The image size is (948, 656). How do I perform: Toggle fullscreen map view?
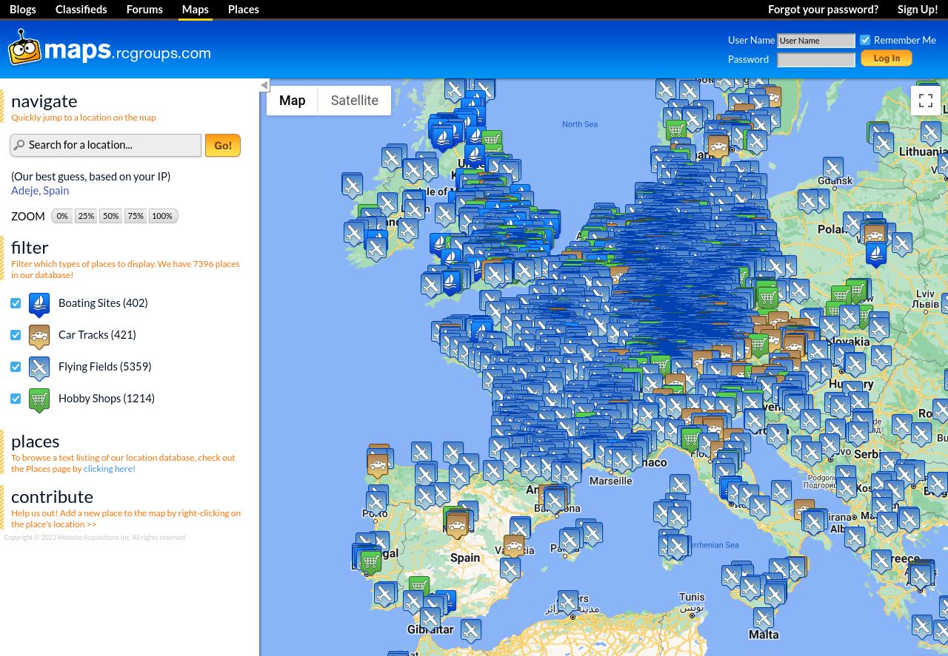pos(925,101)
